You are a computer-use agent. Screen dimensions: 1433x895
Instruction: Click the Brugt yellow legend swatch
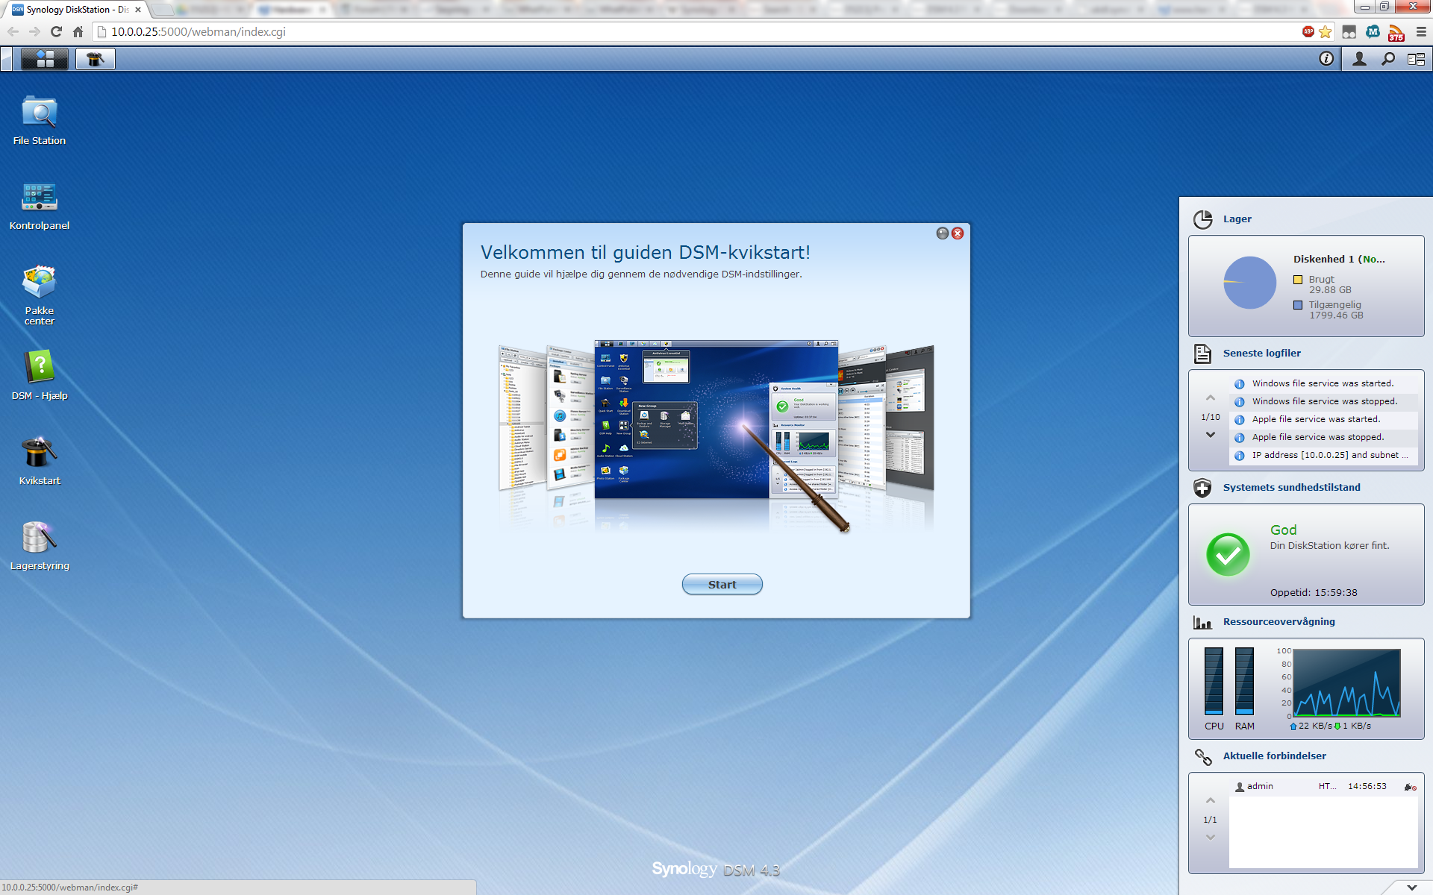pyautogui.click(x=1298, y=280)
